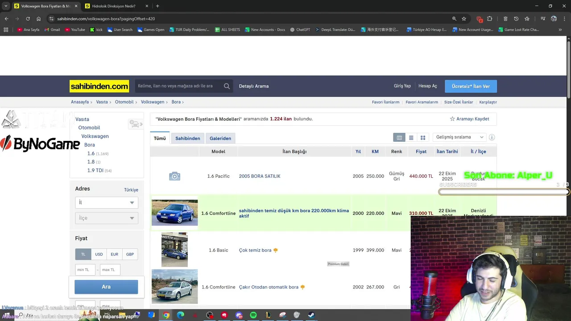The image size is (571, 321).
Task: Sort listings by the İlan Tarihi column
Action: 447,152
